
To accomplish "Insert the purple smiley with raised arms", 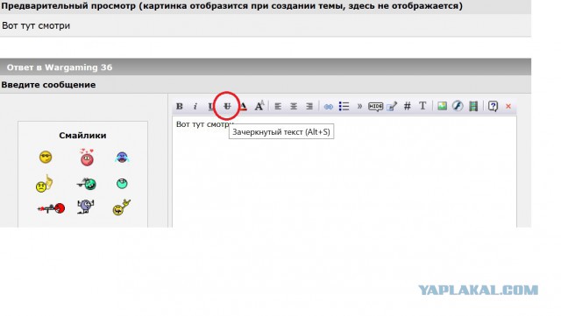I will click(x=85, y=207).
